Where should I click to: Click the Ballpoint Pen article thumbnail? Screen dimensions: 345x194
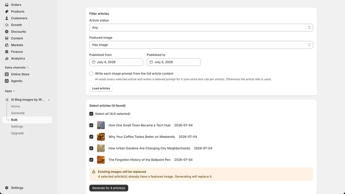pyautogui.click(x=101, y=160)
